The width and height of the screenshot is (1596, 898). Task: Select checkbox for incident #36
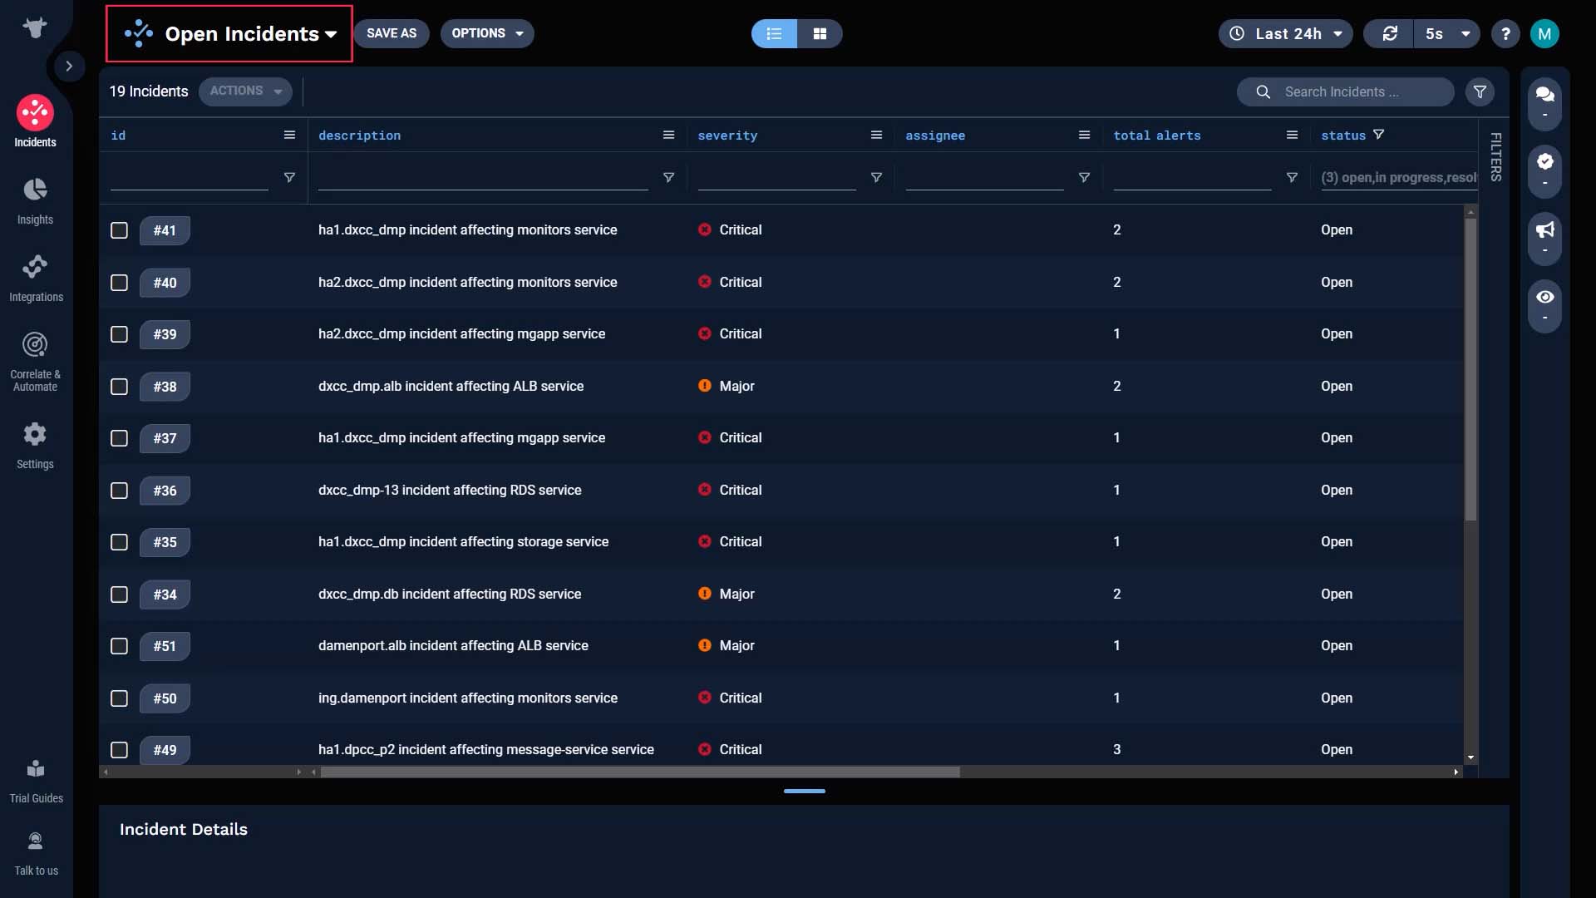point(119,491)
